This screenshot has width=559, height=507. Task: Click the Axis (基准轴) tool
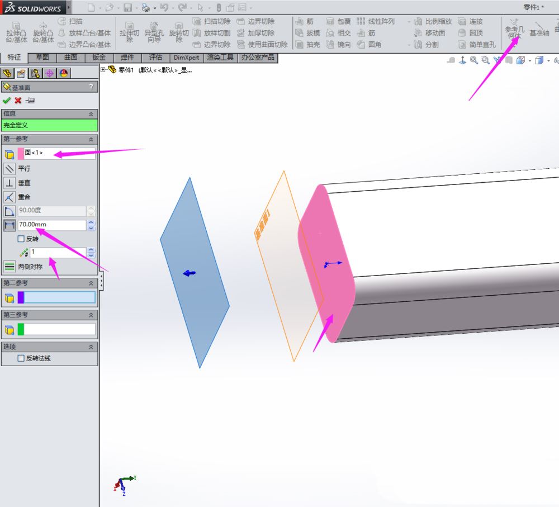coord(539,29)
